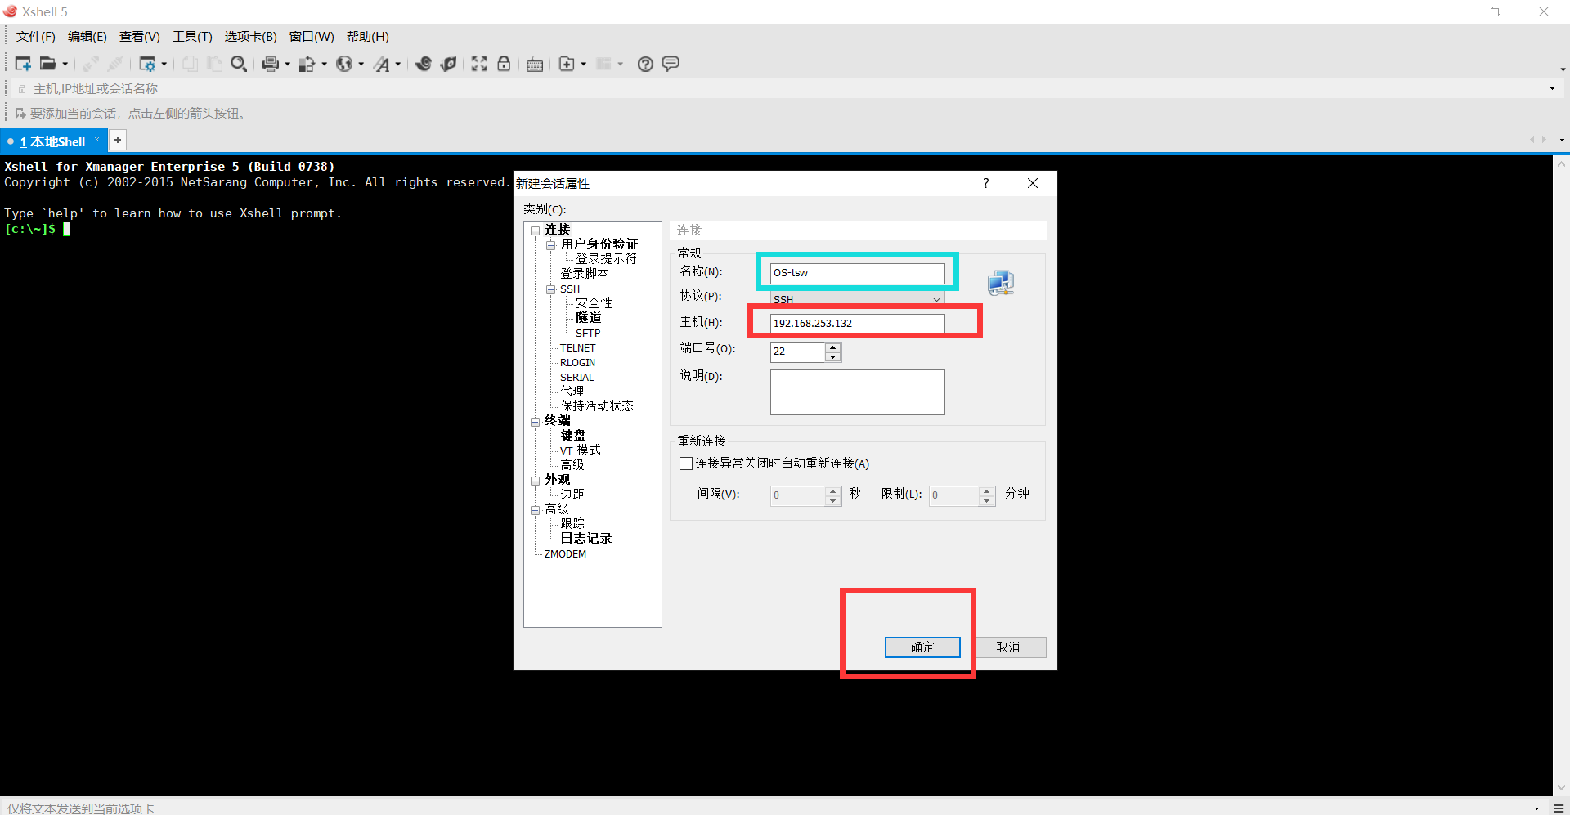Open the 帮助(H) menu
The image size is (1570, 815).
click(367, 37)
